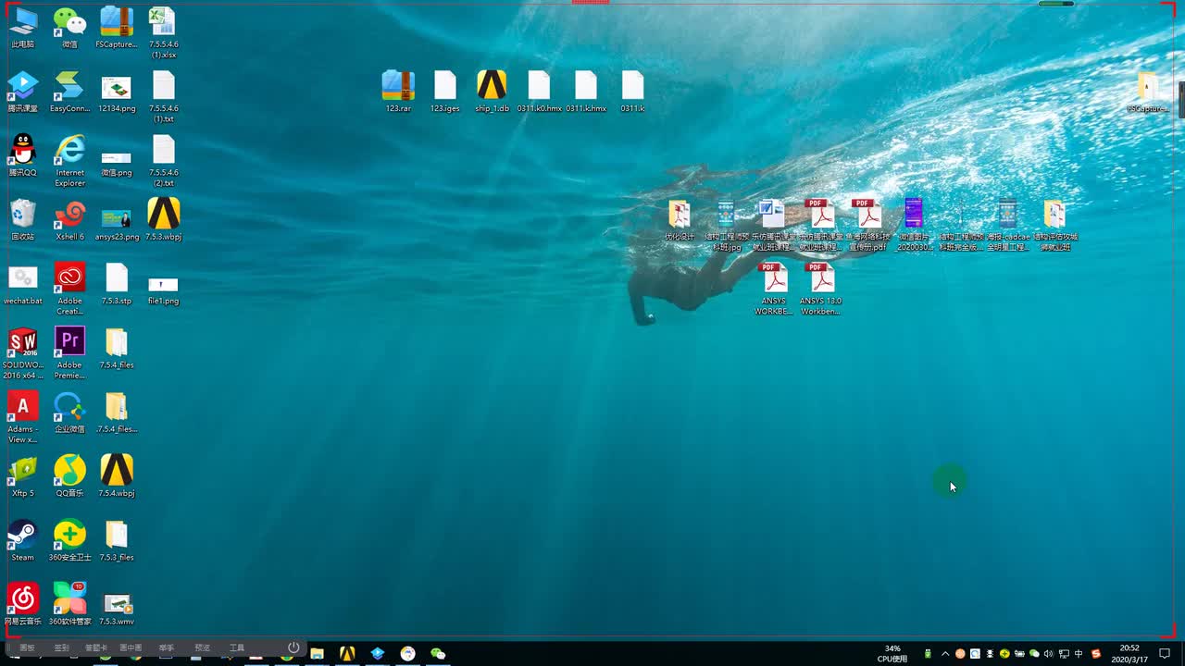Open the 腾讯课堂 app on the taskbar
1185x666 pixels.
coord(378,654)
